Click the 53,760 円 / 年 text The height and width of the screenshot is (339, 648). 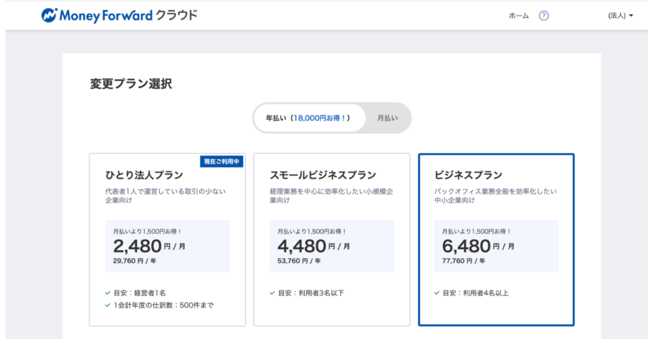(x=299, y=261)
